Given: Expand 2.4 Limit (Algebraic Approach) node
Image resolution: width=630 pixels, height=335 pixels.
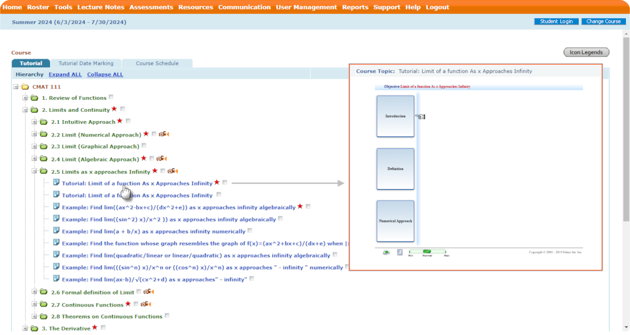Looking at the screenshot, I should 34,158.
